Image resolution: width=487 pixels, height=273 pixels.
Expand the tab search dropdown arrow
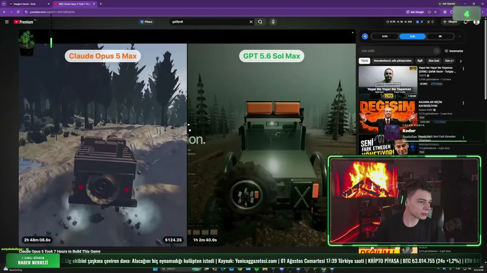(x=4, y=4)
